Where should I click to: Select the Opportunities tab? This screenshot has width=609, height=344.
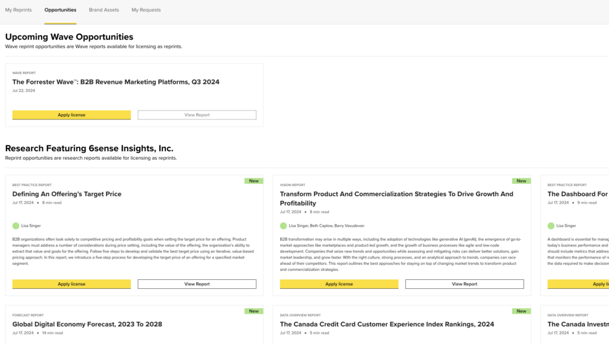pos(60,10)
